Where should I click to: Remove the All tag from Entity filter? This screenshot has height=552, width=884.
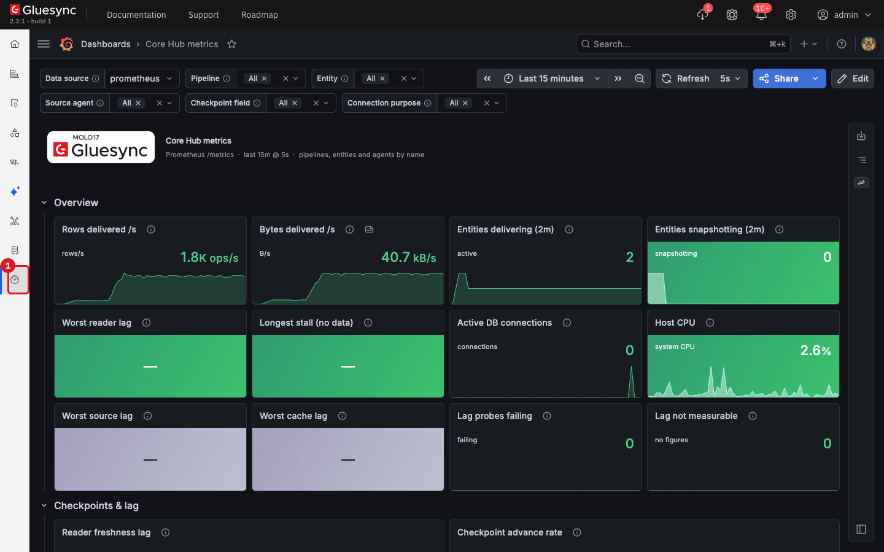click(382, 79)
